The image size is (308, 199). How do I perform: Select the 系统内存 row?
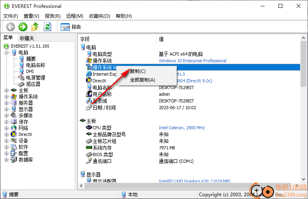click(x=102, y=148)
